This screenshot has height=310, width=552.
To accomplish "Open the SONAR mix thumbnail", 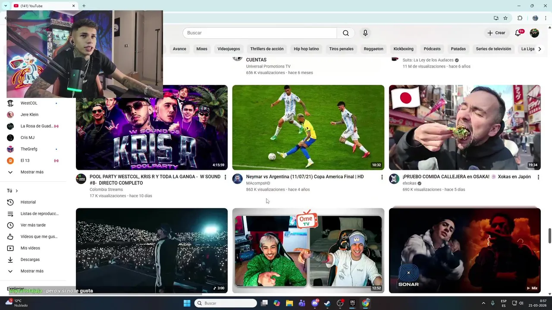I will 465,251.
